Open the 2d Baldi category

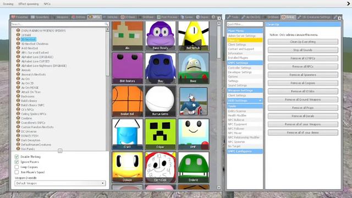pyautogui.click(x=26, y=35)
